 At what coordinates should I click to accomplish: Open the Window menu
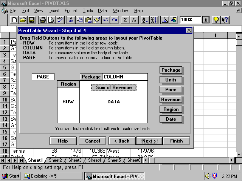tap(120, 11)
